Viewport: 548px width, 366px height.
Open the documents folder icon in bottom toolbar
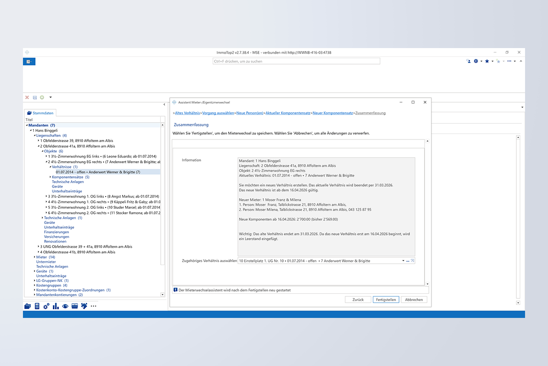point(27,306)
